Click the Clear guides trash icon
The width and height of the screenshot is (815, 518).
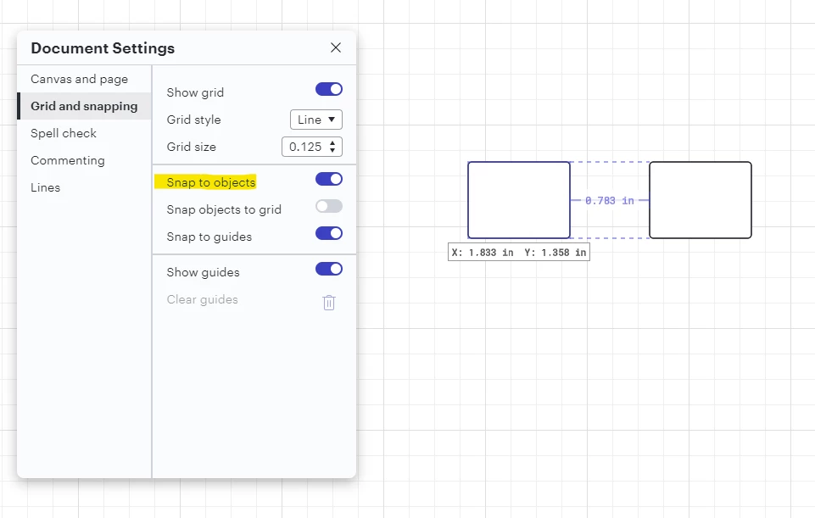(328, 303)
